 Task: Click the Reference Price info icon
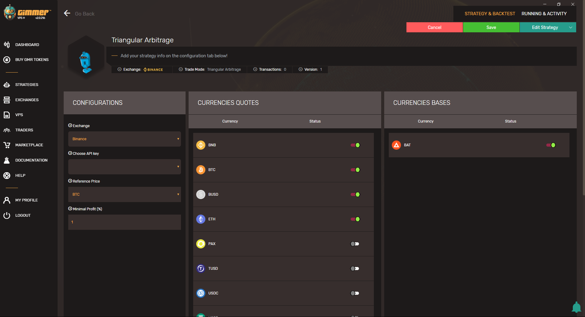(x=70, y=181)
